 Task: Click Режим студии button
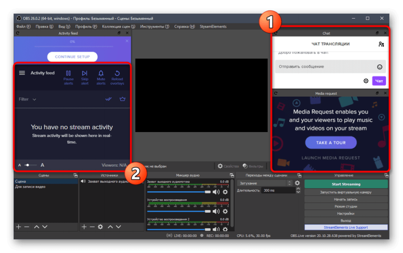tap(346, 207)
